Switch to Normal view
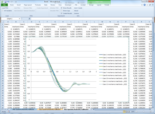Image resolution: width=155 pixels, height=114 pixels. click(124, 112)
